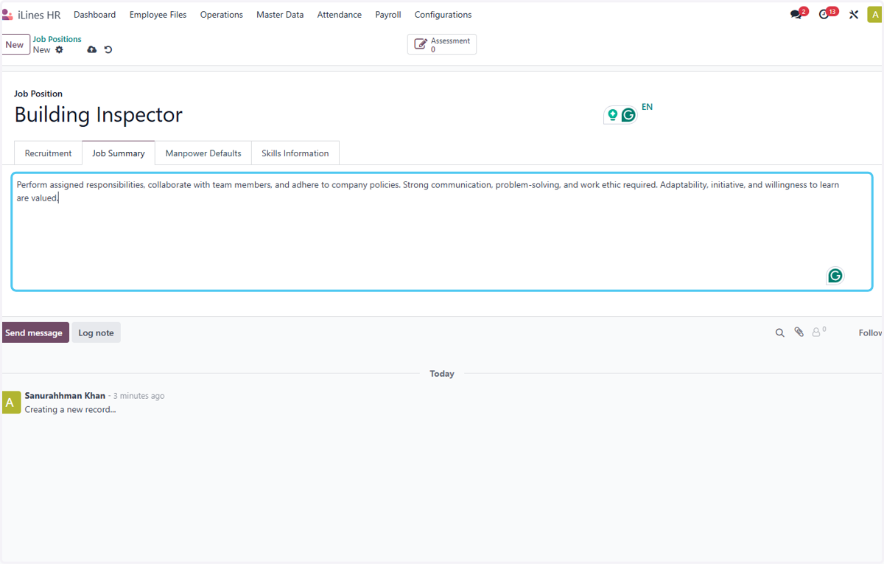Click the EN language indicator
The width and height of the screenshot is (884, 564).
click(647, 107)
